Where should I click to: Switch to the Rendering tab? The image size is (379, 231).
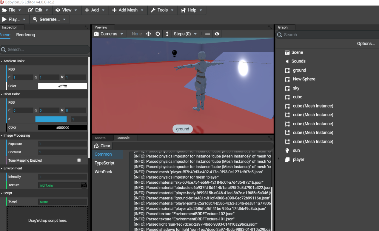coord(25,35)
